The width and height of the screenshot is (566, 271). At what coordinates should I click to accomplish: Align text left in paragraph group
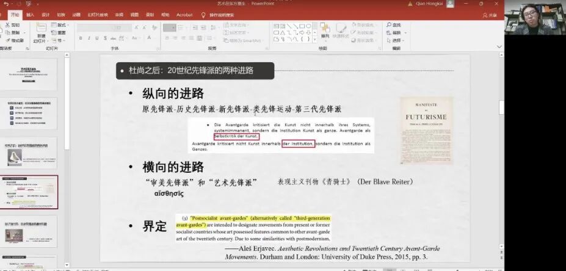click(x=167, y=38)
